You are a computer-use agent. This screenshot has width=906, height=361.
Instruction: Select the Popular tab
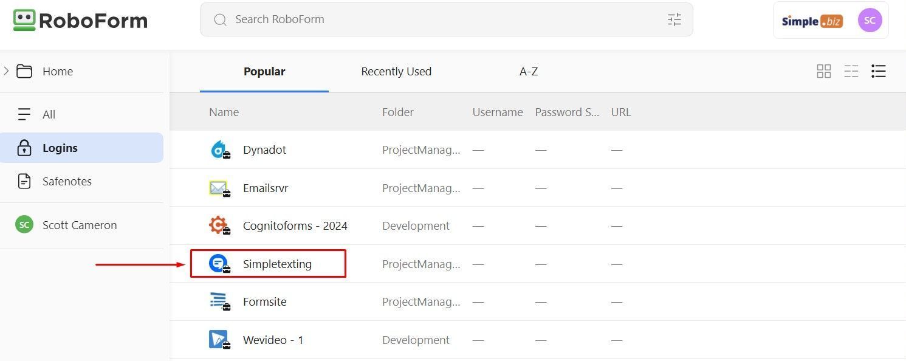point(264,72)
